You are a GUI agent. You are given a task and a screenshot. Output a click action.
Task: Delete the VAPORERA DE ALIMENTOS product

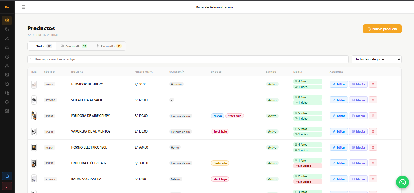point(373,132)
